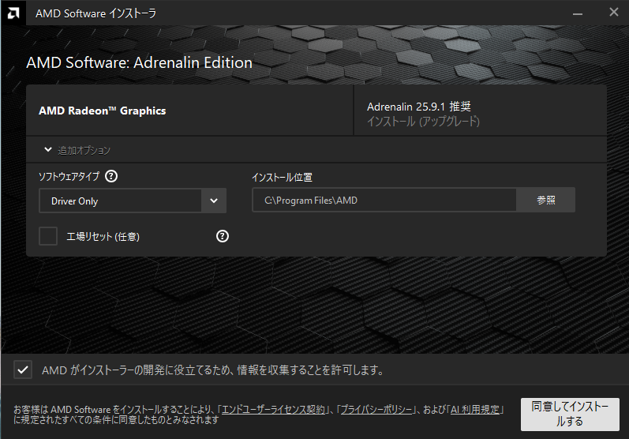
Task: Open the エンドユーザーライセンス契約 link
Action: [x=273, y=410]
